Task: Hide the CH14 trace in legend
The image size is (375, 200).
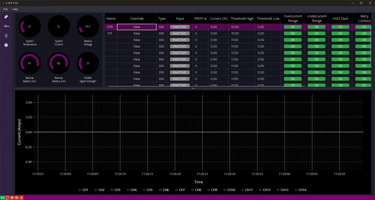Action: click(x=300, y=190)
